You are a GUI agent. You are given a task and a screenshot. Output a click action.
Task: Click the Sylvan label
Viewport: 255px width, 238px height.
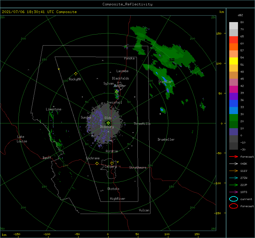pyautogui.click(x=109, y=83)
